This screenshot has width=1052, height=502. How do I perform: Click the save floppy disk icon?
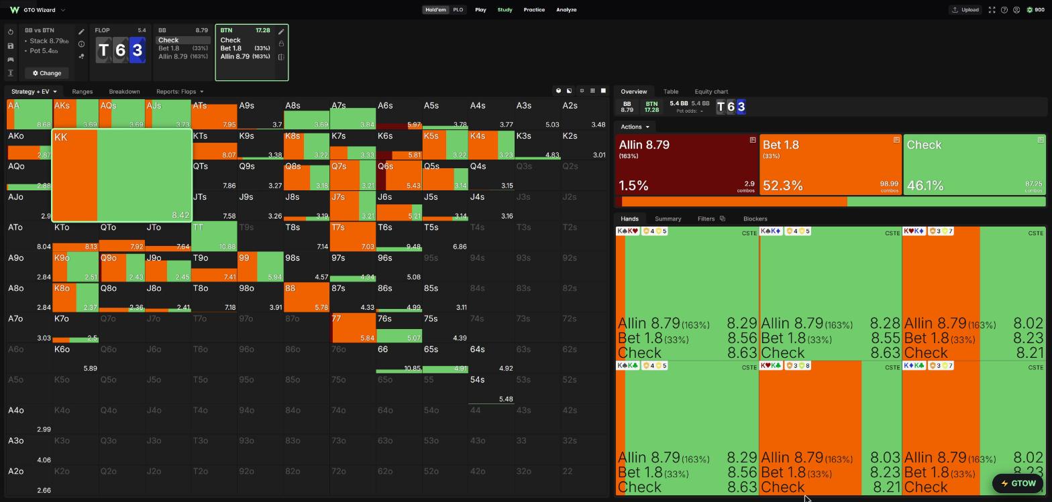pos(11,46)
